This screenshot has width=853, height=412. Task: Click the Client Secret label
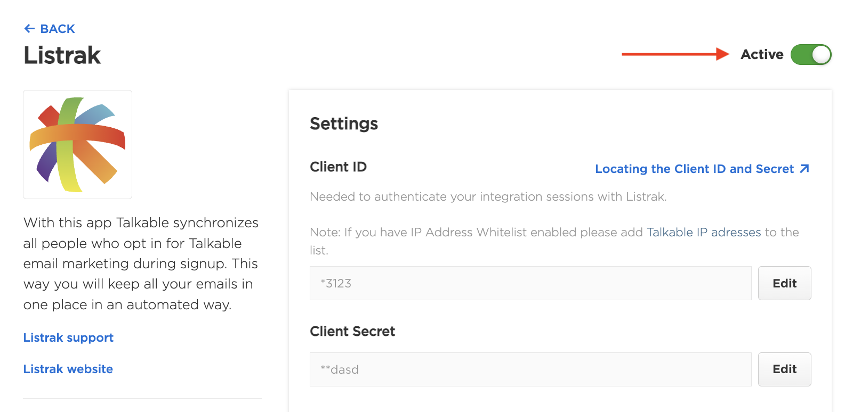[352, 331]
